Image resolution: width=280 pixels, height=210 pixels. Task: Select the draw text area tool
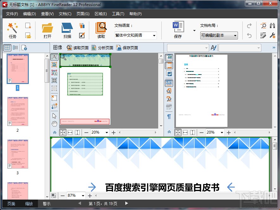click(54, 57)
